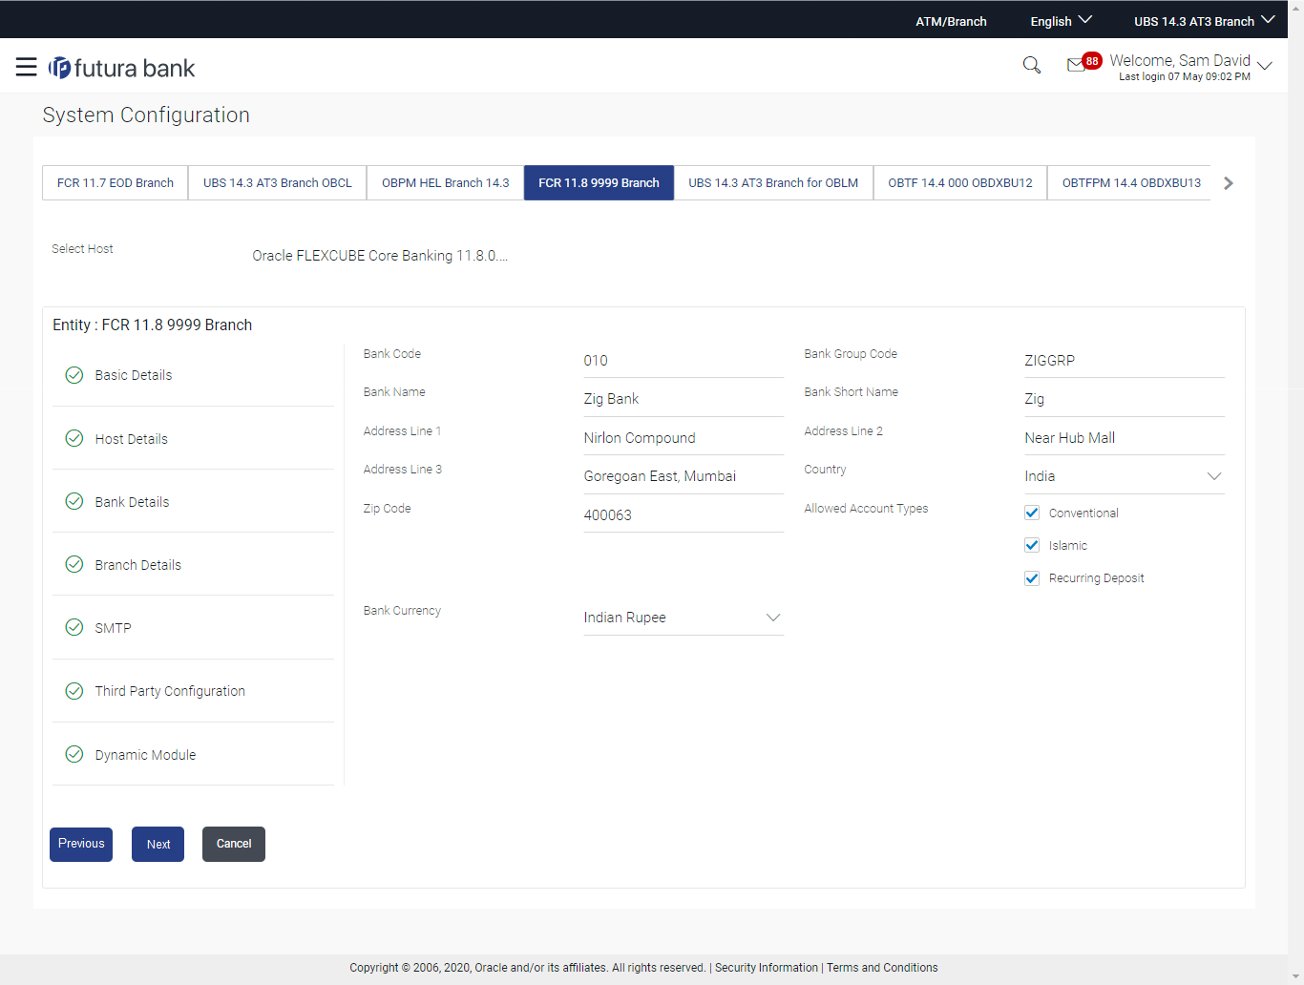The height and width of the screenshot is (985, 1304).
Task: Open the hamburger navigation menu
Action: tap(26, 67)
